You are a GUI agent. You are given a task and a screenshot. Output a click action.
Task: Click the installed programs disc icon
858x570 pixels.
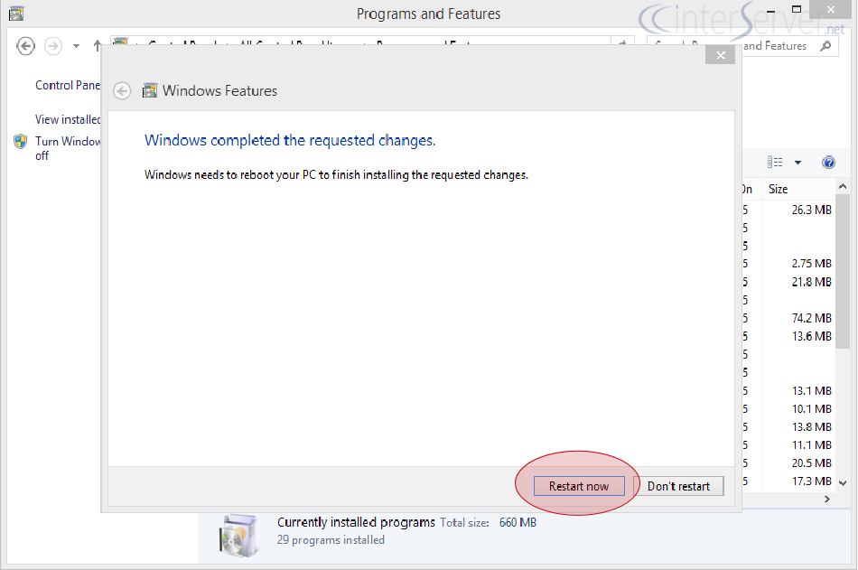click(x=238, y=536)
